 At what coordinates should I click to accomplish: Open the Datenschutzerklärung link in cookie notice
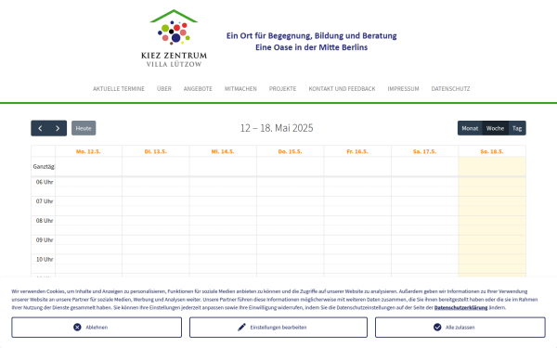click(460, 307)
